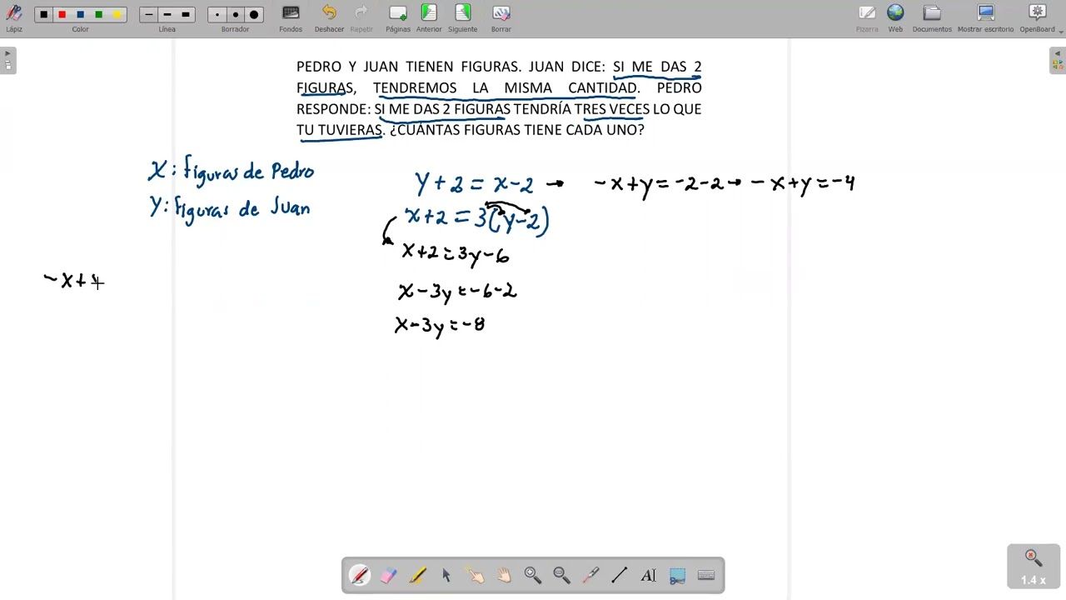Choose the medium eraser size
1066x600 pixels.
(x=235, y=14)
